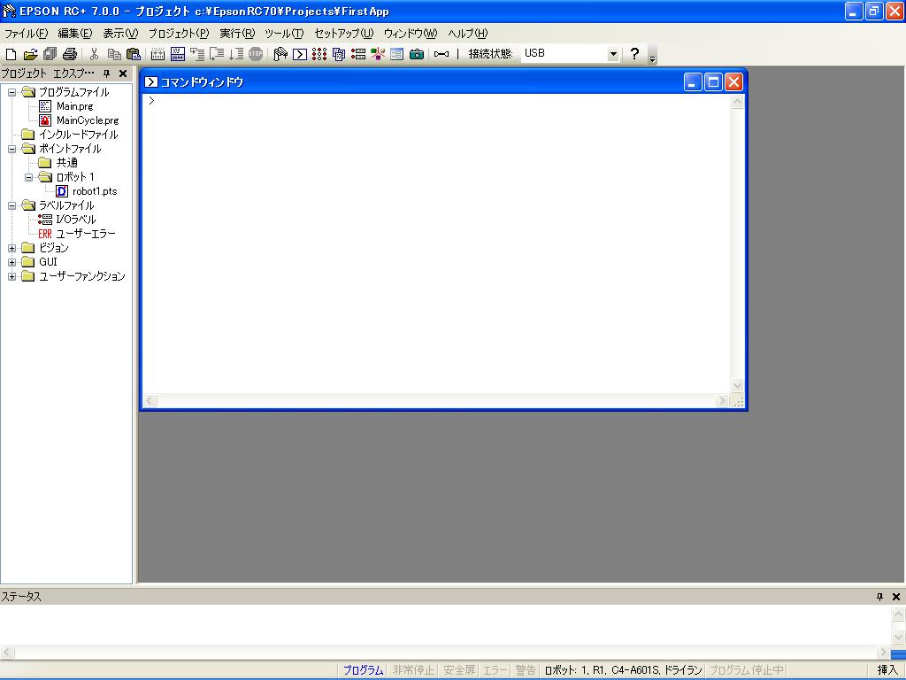Open the ツール(T) menu
Viewport: 906px width, 680px height.
coord(284,34)
